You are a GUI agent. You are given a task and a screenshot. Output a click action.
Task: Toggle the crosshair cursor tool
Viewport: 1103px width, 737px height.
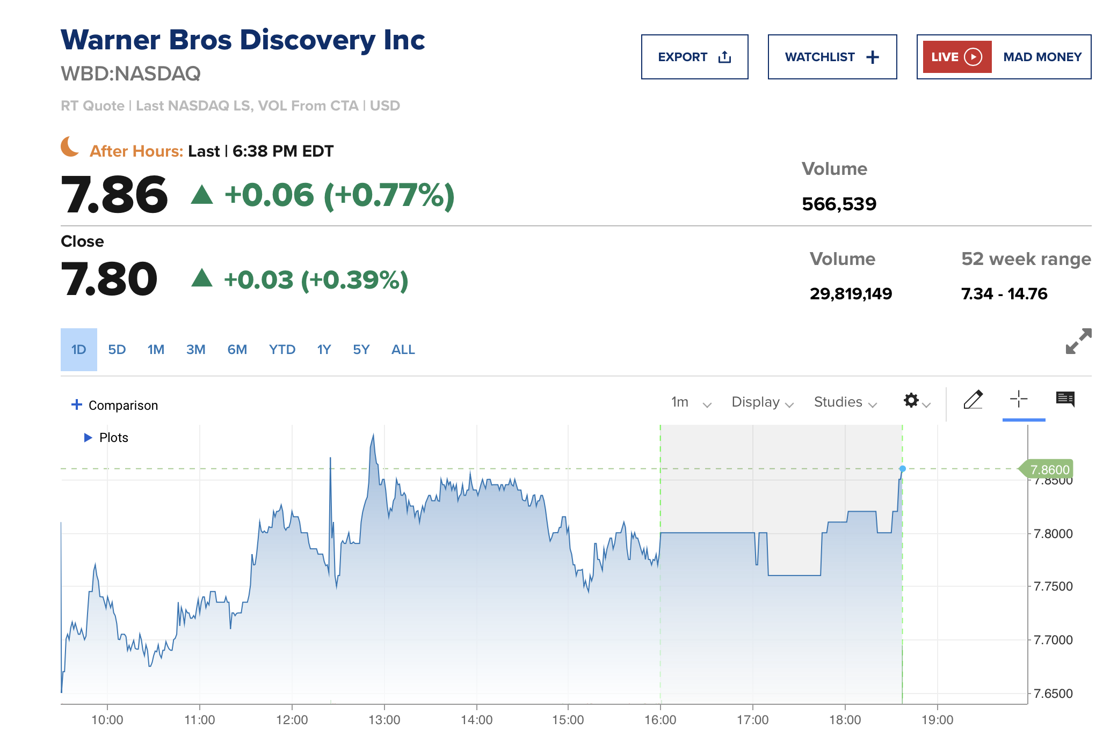1018,399
